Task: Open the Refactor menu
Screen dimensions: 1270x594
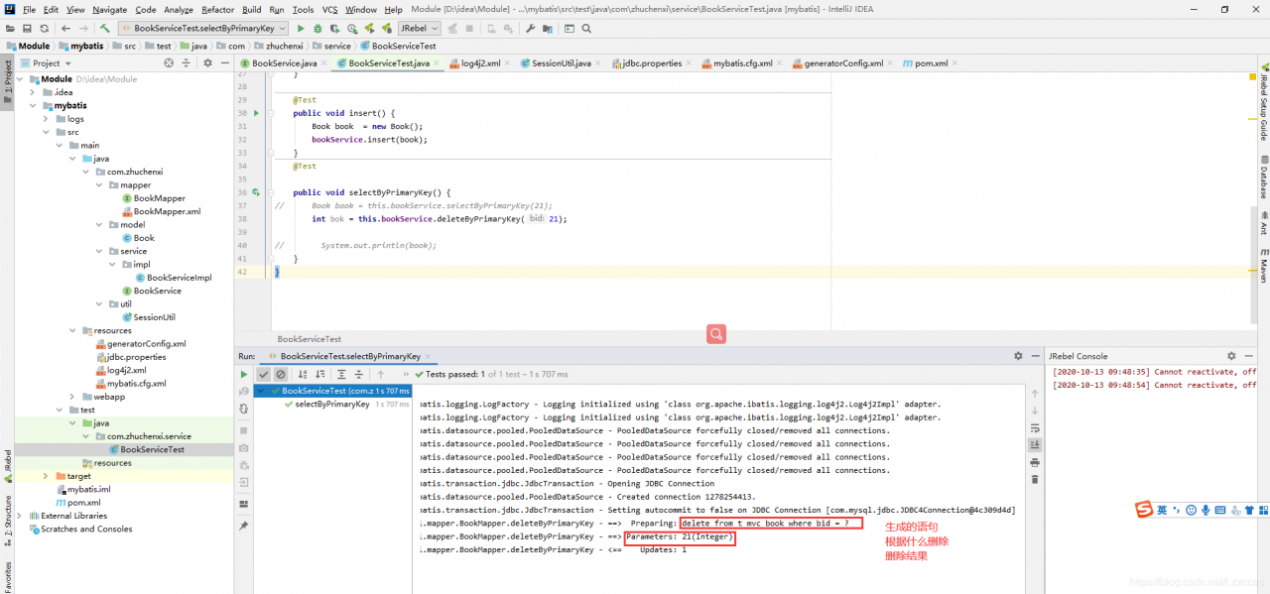Action: [217, 9]
